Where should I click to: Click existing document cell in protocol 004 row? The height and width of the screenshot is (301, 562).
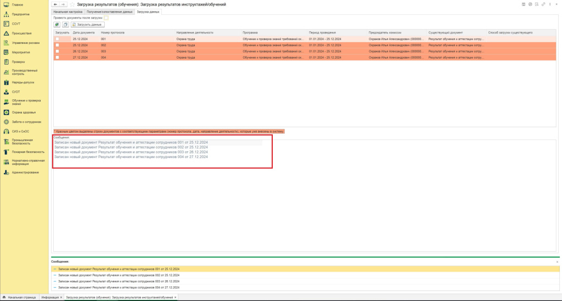pyautogui.click(x=457, y=57)
